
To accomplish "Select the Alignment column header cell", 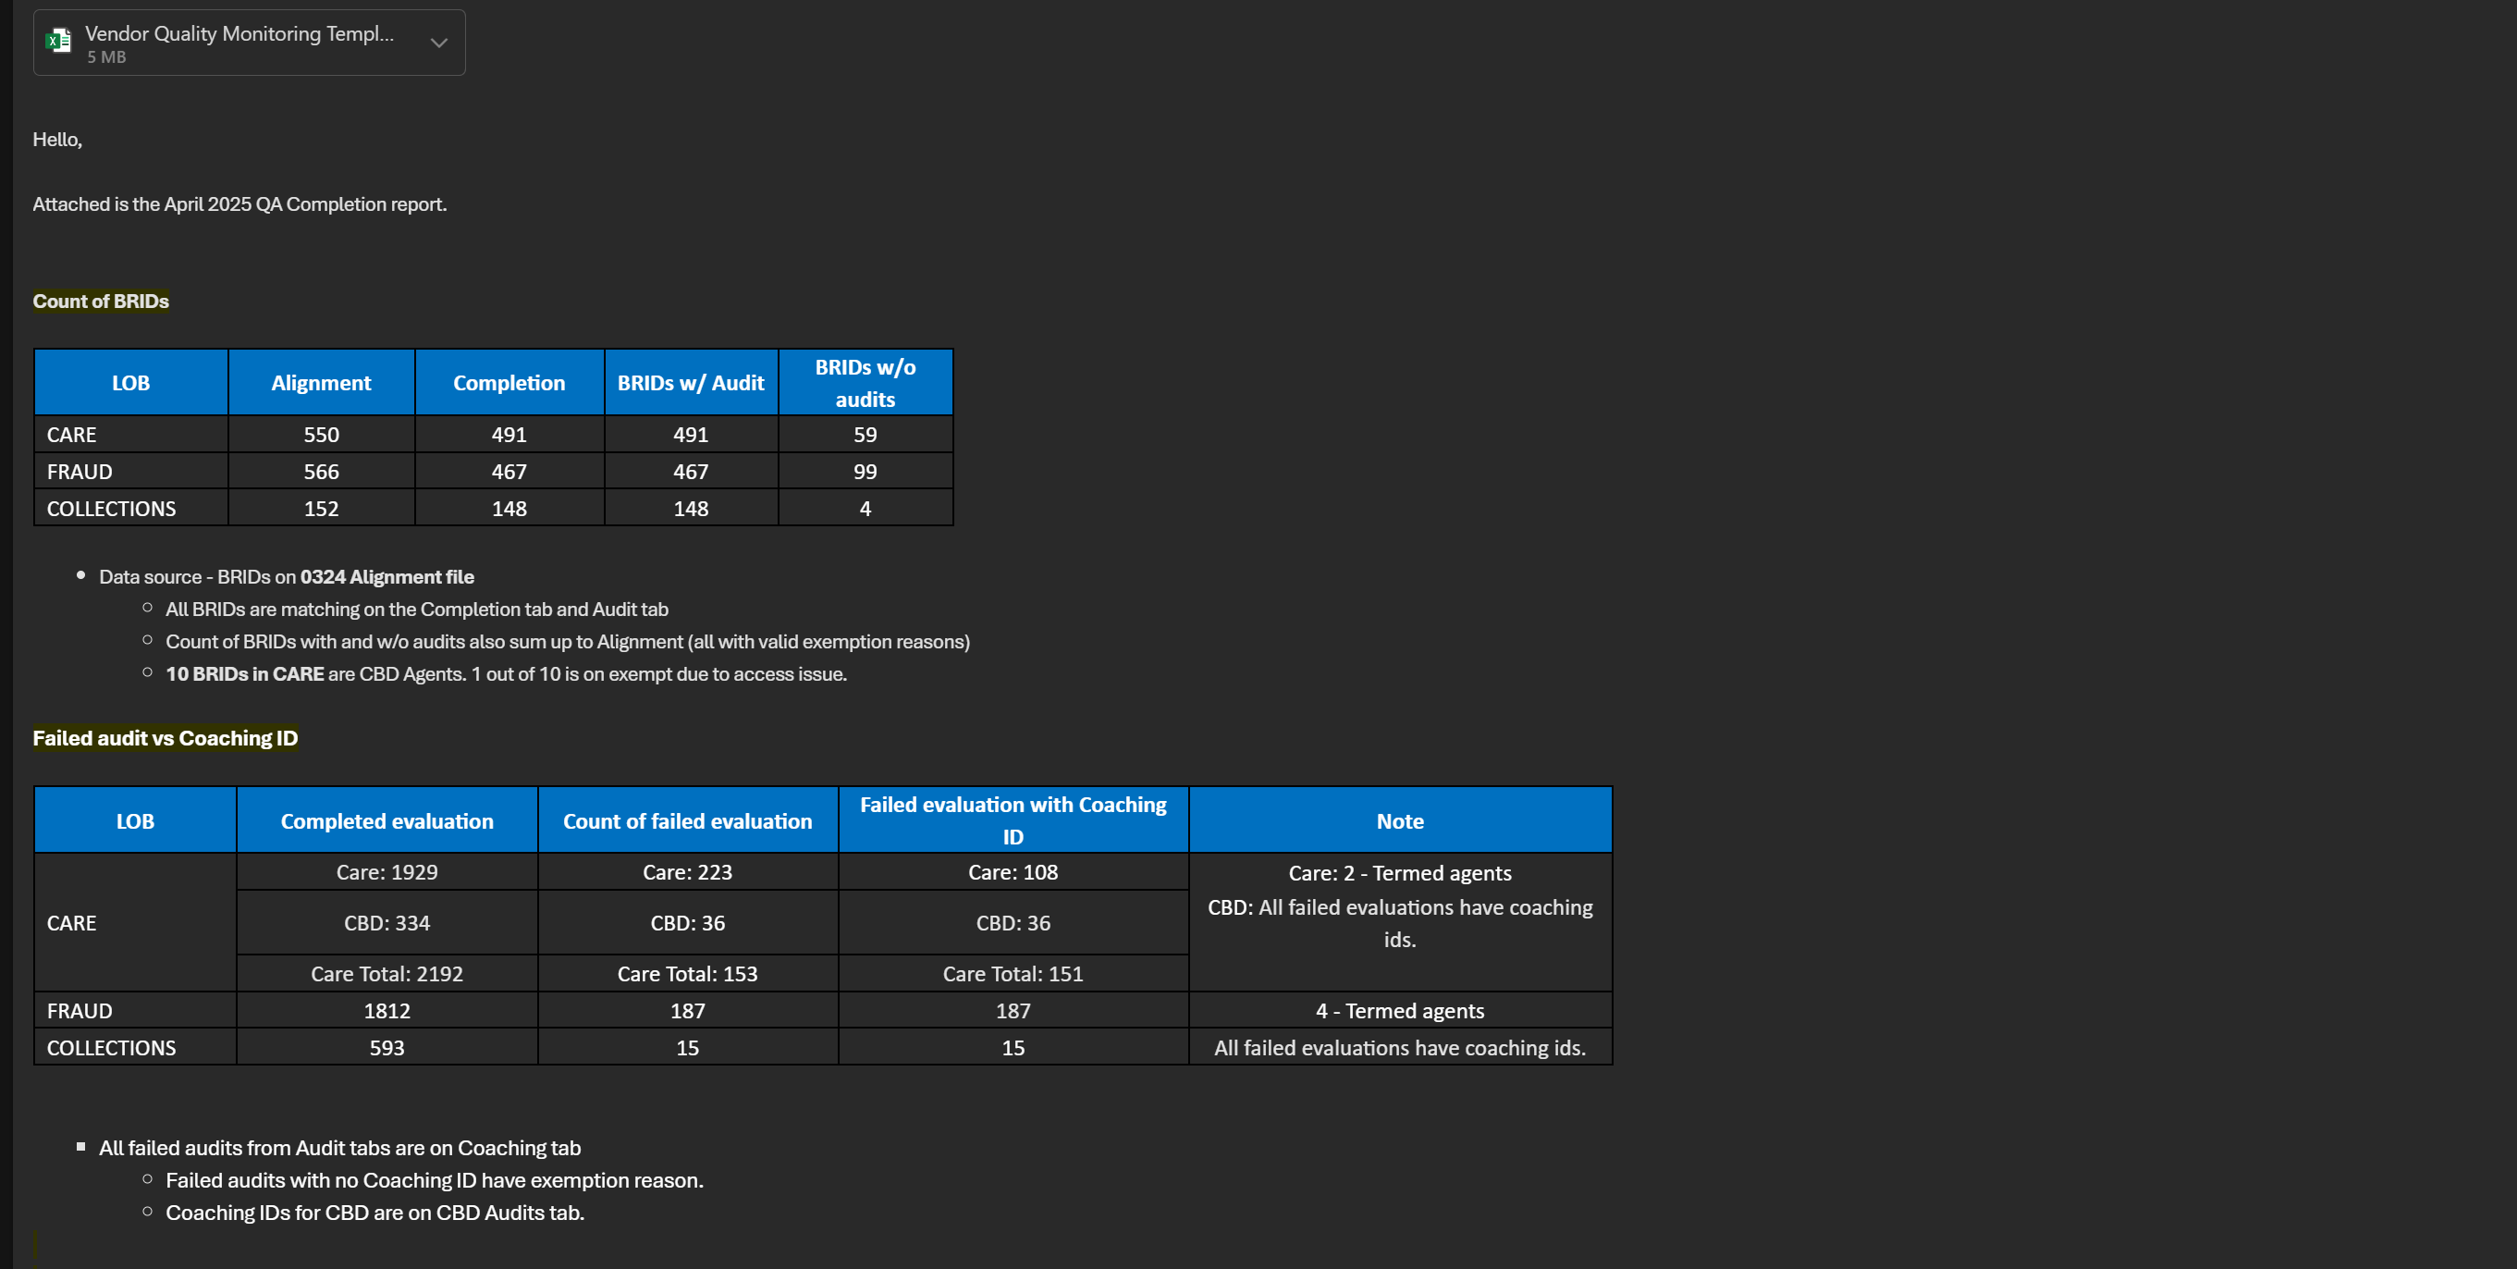I will point(321,383).
